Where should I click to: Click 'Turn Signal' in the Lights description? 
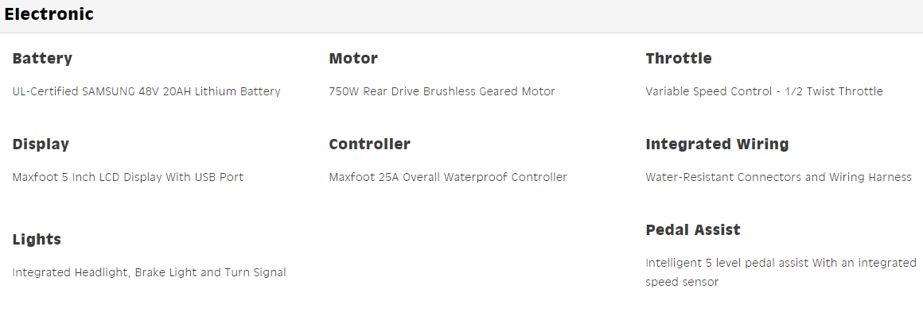[255, 272]
